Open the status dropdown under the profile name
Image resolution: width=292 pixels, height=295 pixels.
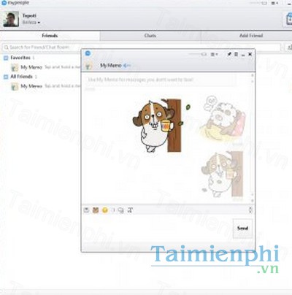tap(31, 23)
